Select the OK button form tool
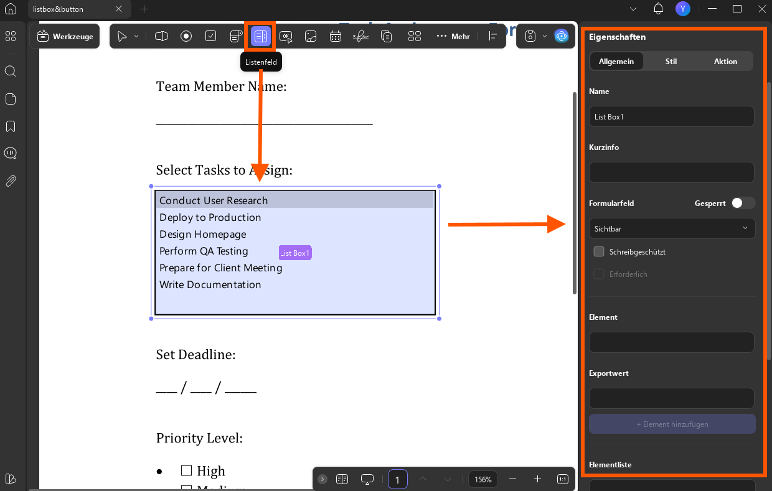This screenshot has width=772, height=491. pos(286,36)
